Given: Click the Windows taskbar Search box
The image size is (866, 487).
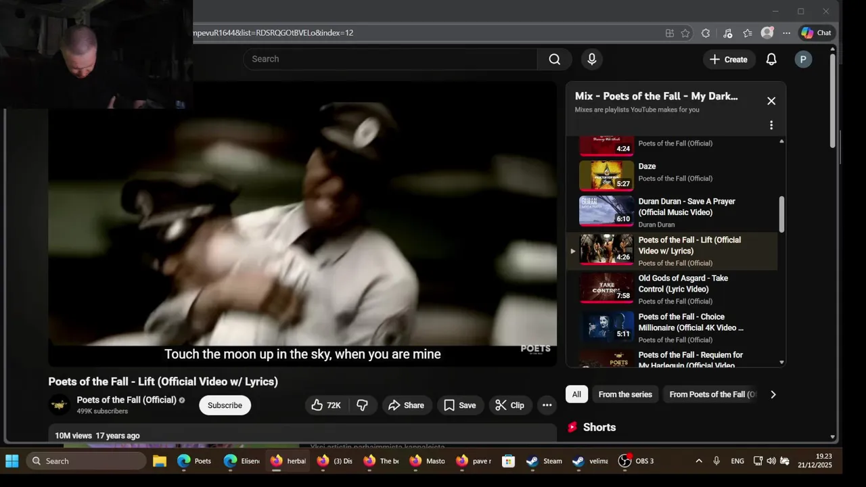Looking at the screenshot, I should click(x=86, y=461).
